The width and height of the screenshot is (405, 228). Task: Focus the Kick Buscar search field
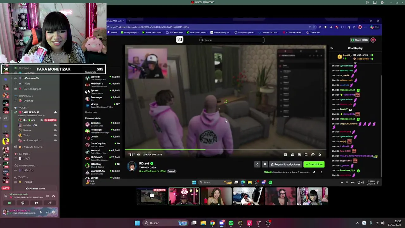[x=232, y=40]
